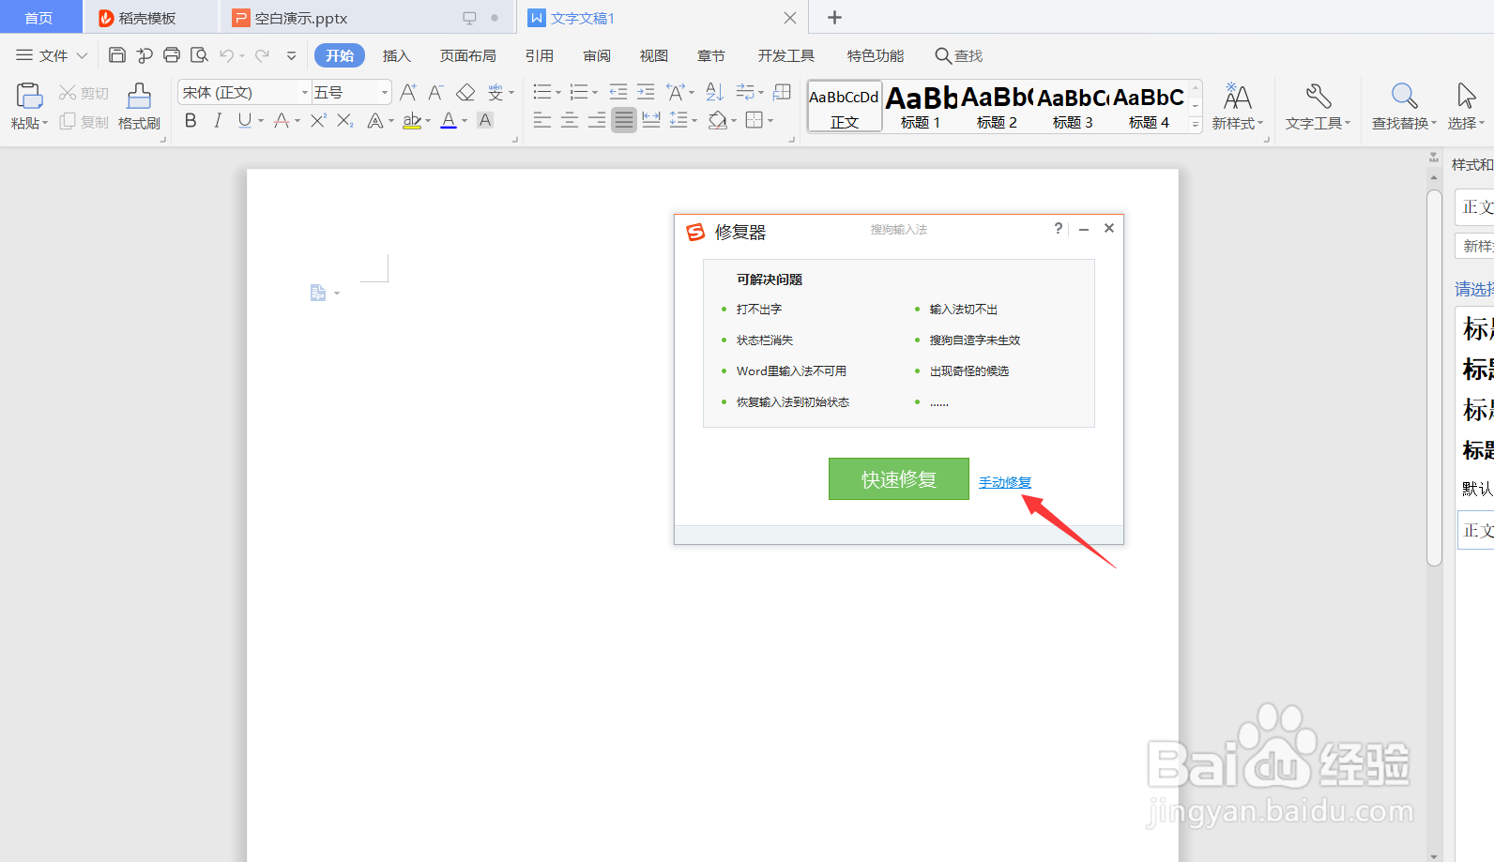Click the Paste clipboard icon
This screenshot has width=1494, height=862.
click(29, 95)
